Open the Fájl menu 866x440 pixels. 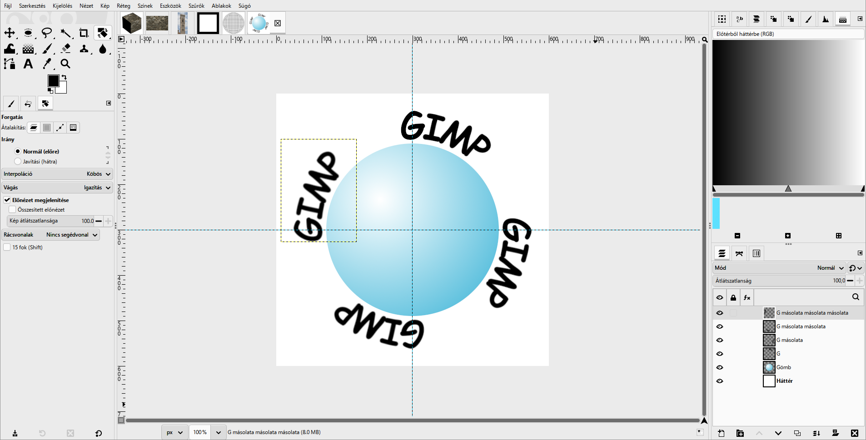pyautogui.click(x=8, y=6)
